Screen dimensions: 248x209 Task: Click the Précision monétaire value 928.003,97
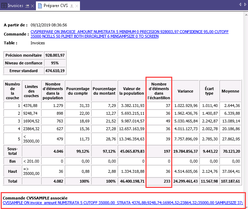pyautogui.click(x=55, y=56)
